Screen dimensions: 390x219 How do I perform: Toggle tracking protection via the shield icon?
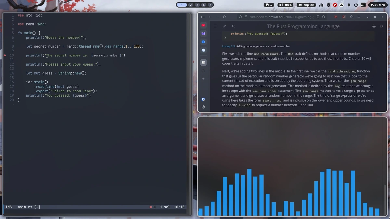coord(240,17)
